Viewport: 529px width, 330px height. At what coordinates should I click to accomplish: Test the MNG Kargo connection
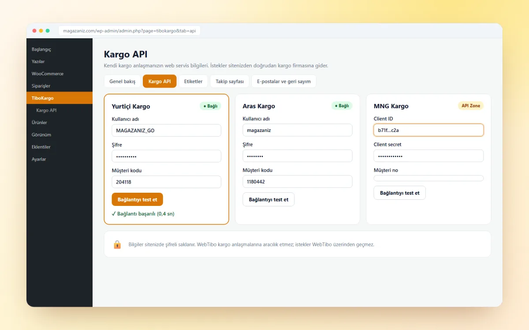(x=400, y=193)
